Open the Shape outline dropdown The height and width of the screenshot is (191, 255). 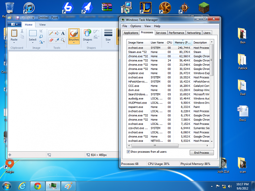pyautogui.click(x=96, y=31)
